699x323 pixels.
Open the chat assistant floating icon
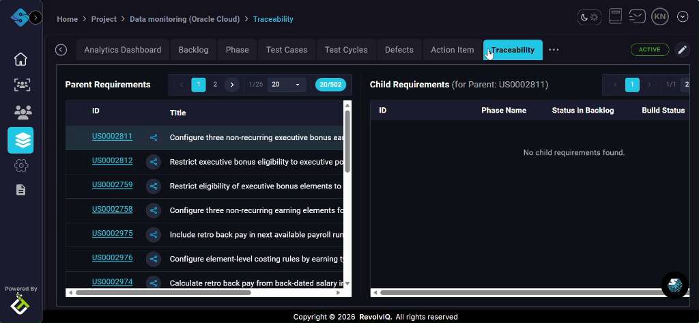[x=674, y=285]
